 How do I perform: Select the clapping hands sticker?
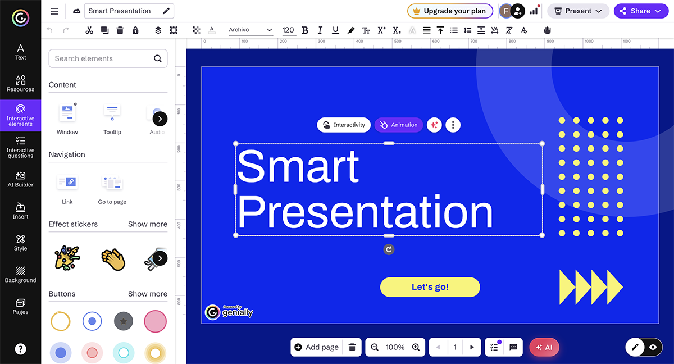point(112,259)
